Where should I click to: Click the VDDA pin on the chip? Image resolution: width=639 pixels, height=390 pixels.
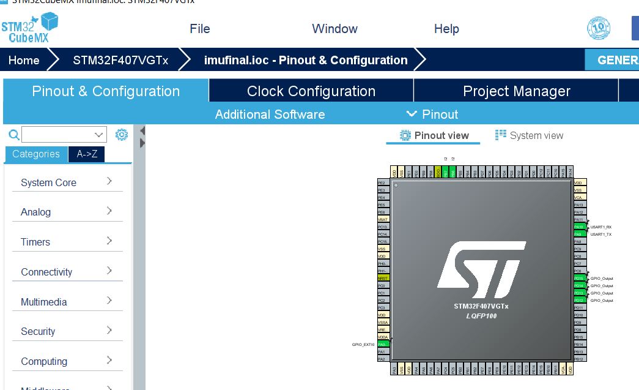click(x=383, y=337)
